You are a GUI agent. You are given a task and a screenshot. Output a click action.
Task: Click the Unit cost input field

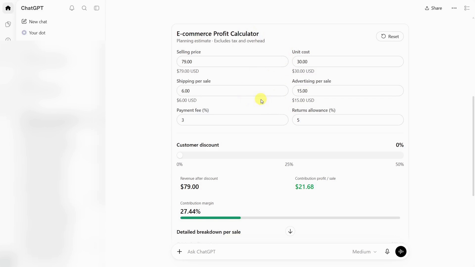[x=348, y=61]
